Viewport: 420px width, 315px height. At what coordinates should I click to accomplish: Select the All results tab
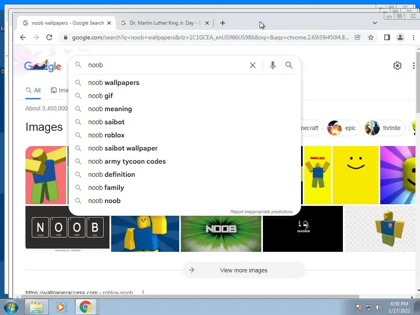pyautogui.click(x=33, y=90)
